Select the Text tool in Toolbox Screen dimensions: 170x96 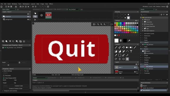pyautogui.click(x=131, y=51)
